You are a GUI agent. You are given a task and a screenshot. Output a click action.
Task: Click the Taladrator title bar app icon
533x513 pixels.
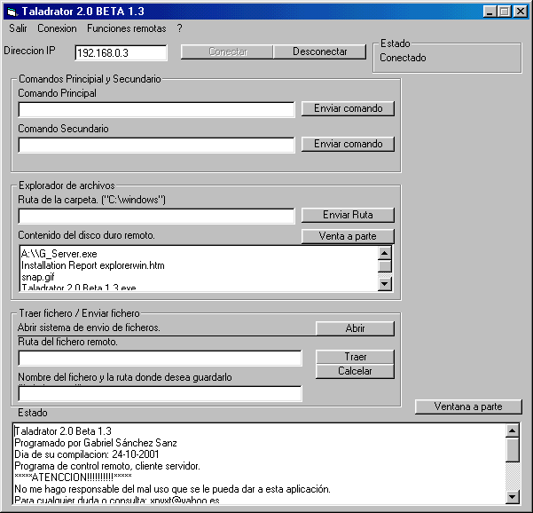[x=12, y=12]
